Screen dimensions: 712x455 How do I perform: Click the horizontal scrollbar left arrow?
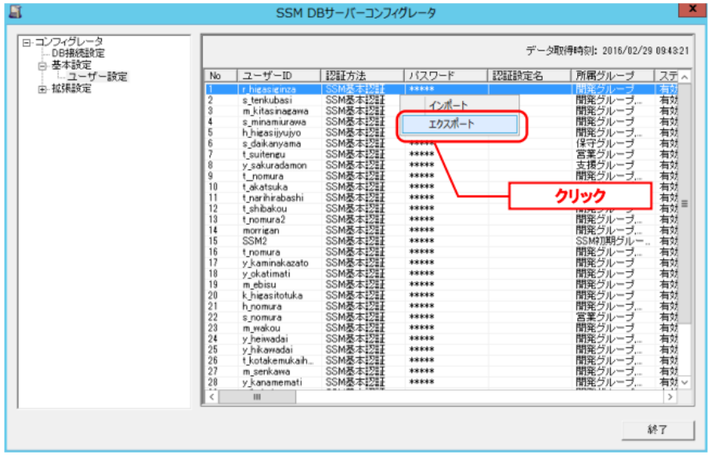point(212,397)
